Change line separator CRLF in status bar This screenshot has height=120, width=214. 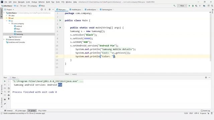(x=191, y=113)
